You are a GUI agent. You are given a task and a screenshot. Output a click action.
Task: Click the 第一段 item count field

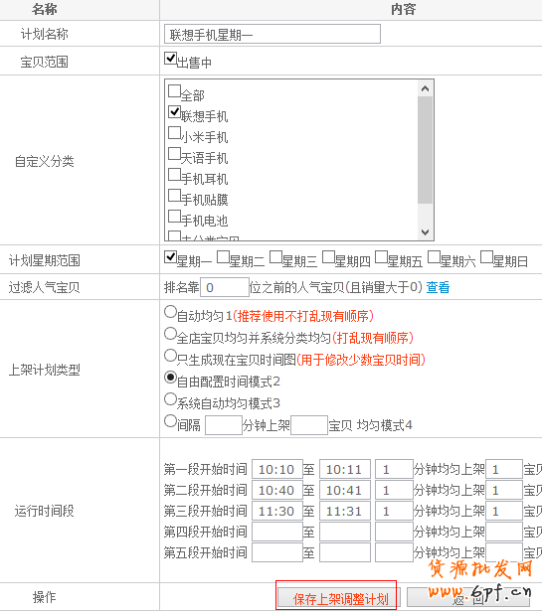[x=504, y=469]
